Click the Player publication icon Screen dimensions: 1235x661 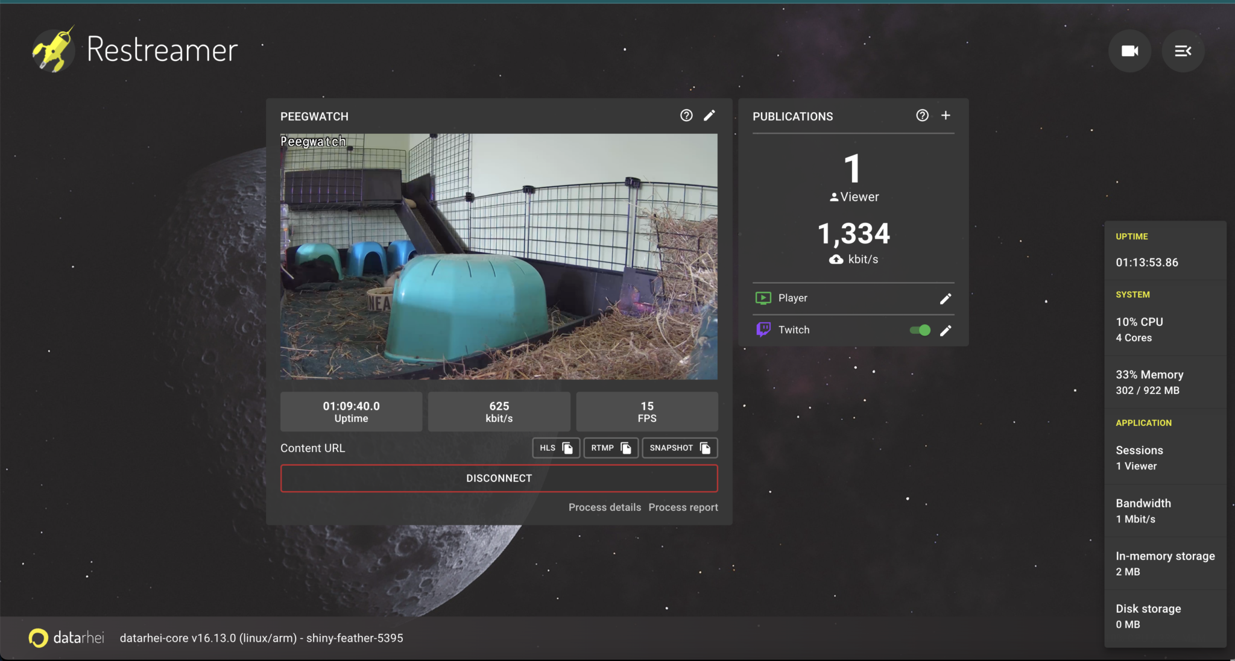[x=762, y=298]
